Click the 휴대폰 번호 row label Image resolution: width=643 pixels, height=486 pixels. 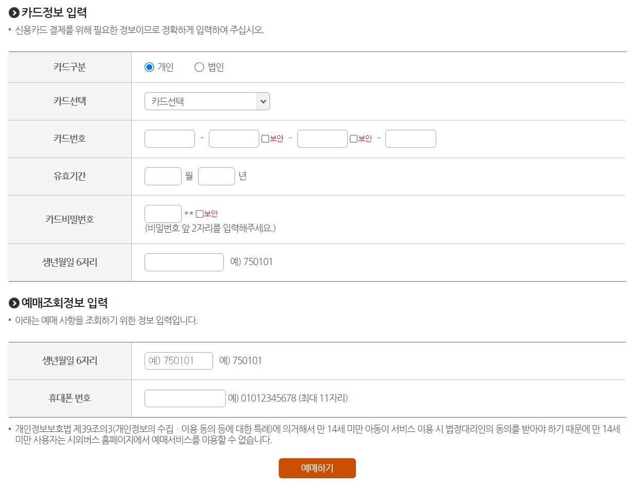(69, 398)
